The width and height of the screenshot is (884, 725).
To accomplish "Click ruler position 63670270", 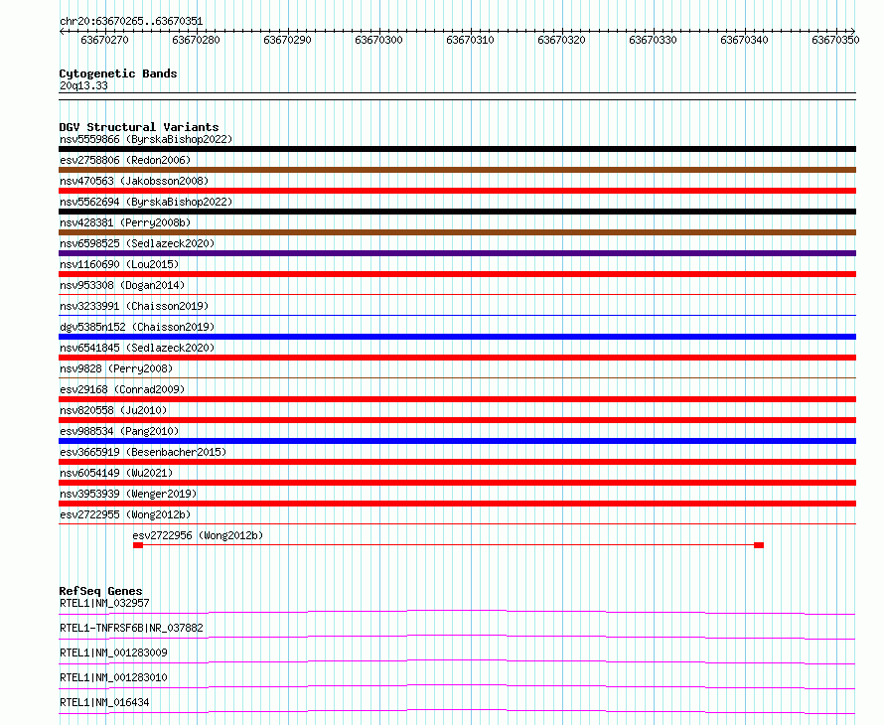I will tap(105, 40).
